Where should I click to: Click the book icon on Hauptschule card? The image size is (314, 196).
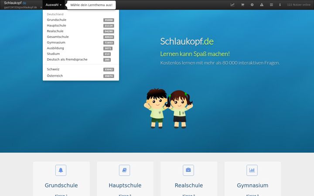124,170
